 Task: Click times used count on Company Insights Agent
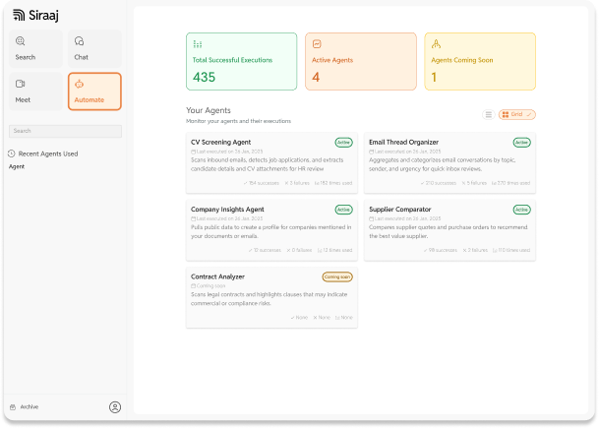(334, 250)
